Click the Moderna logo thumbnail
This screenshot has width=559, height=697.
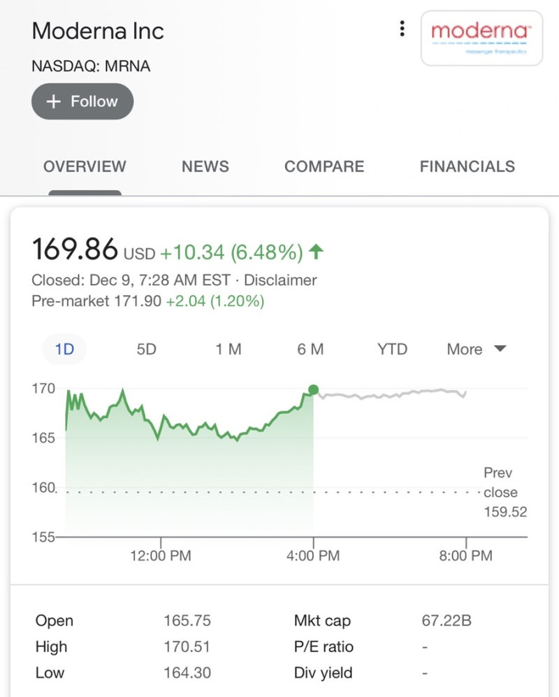pyautogui.click(x=481, y=38)
